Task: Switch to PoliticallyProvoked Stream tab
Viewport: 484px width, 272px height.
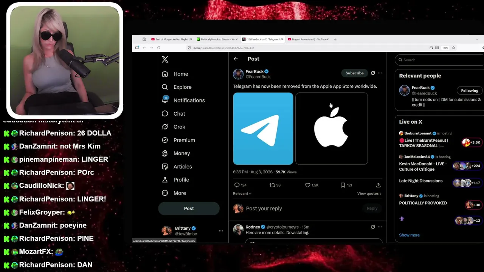Action: [217, 39]
